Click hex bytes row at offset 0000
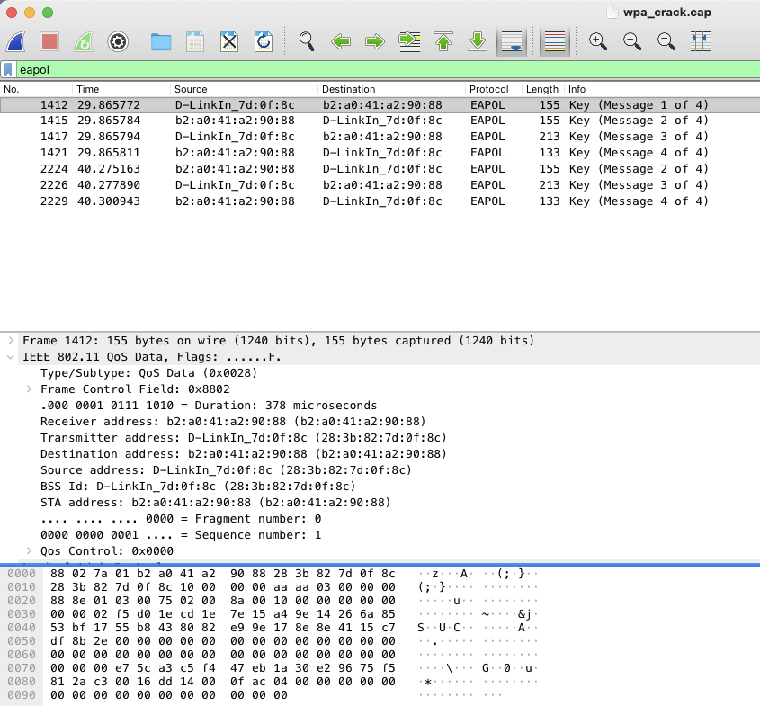This screenshot has width=760, height=706. point(223,574)
